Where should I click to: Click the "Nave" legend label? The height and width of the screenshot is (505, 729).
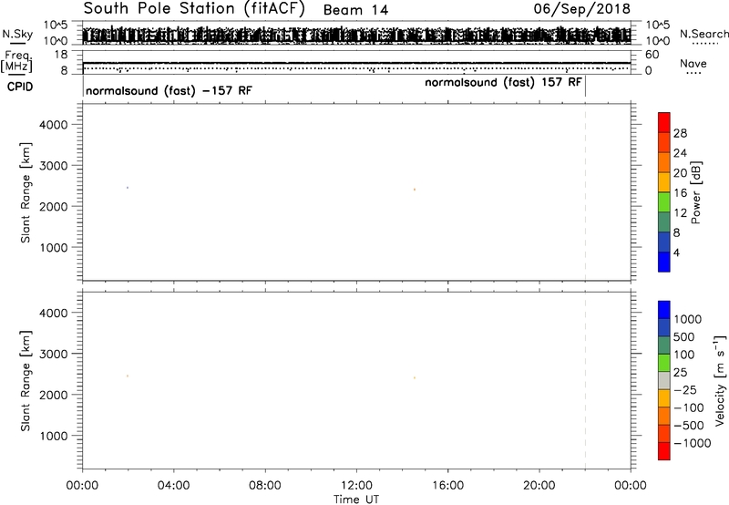click(693, 64)
